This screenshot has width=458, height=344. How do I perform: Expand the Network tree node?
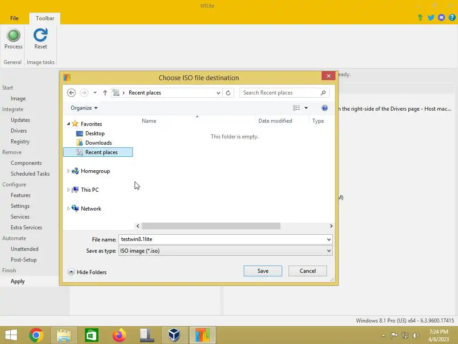pyautogui.click(x=68, y=208)
